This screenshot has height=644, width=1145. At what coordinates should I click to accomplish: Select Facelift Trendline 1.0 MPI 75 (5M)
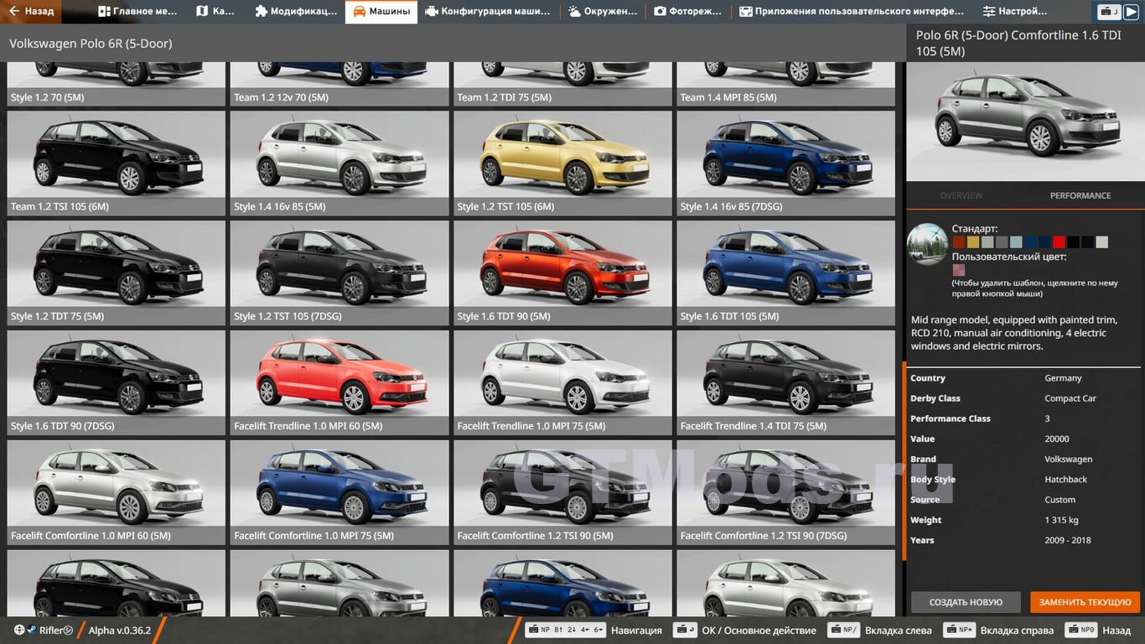click(562, 382)
